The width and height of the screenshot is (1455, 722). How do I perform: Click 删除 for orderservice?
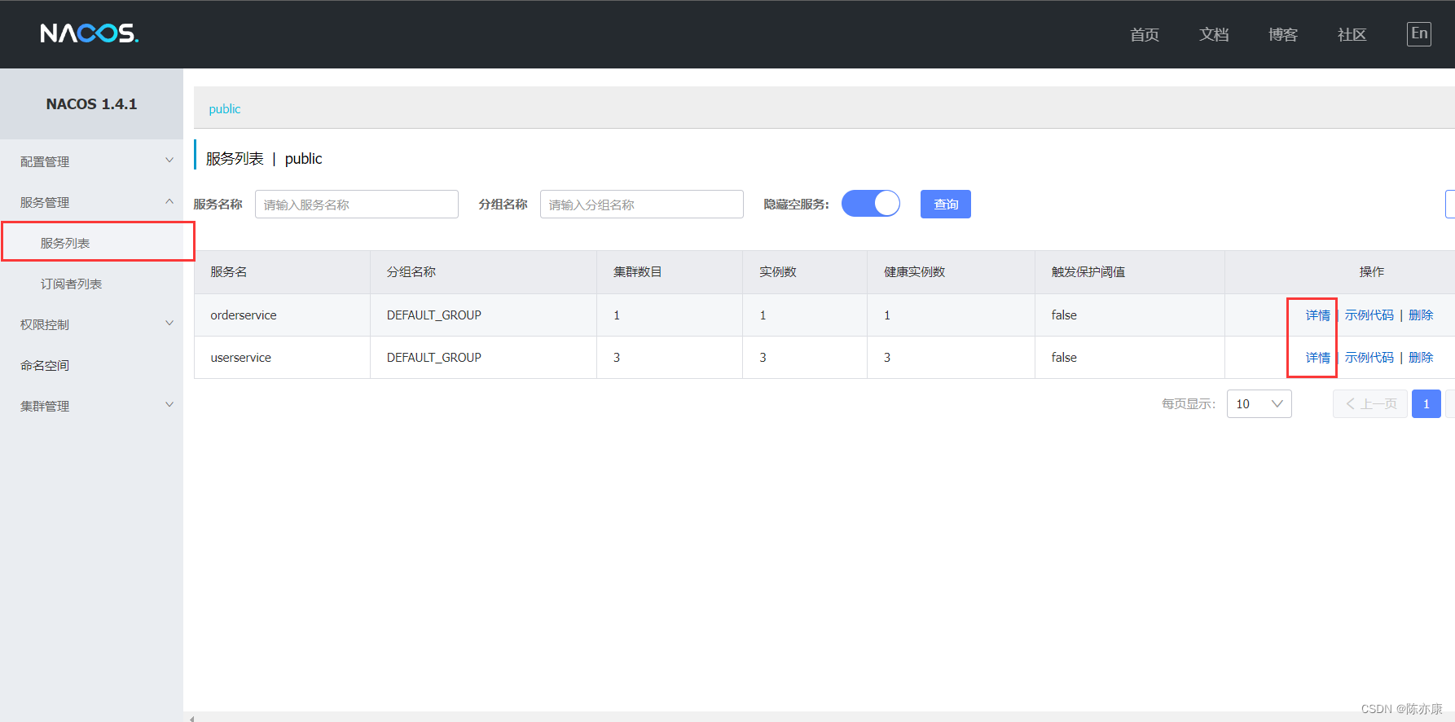tap(1421, 315)
